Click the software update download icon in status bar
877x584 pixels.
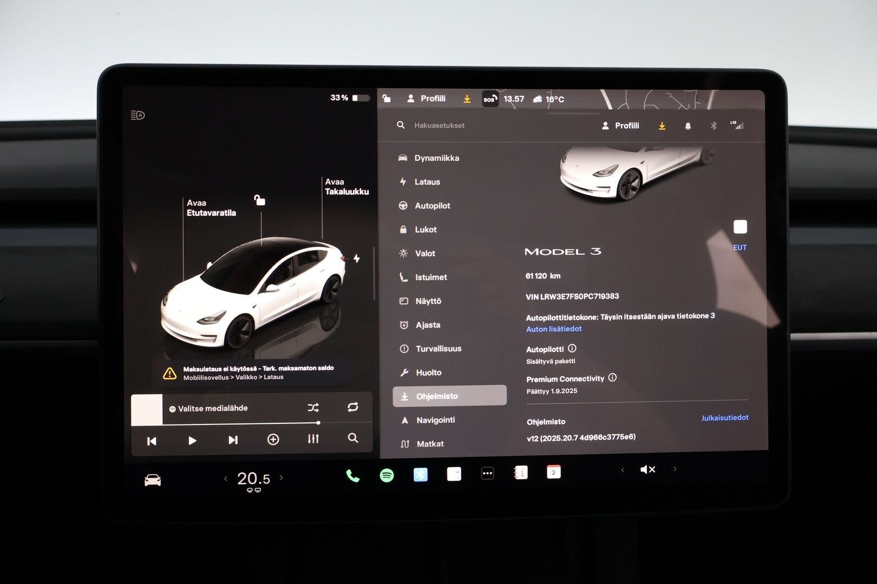pos(467,99)
